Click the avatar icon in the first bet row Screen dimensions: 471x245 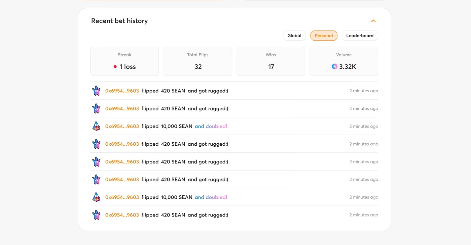point(97,91)
